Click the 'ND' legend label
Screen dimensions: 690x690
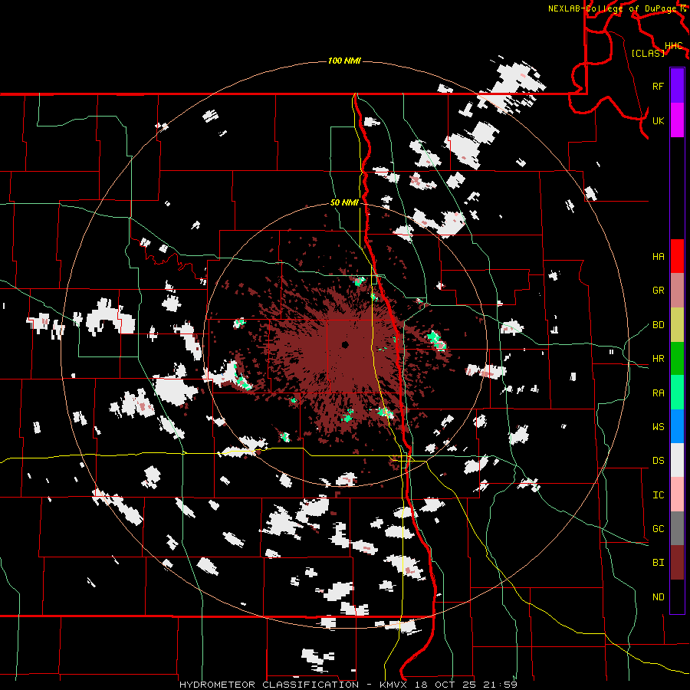click(658, 596)
